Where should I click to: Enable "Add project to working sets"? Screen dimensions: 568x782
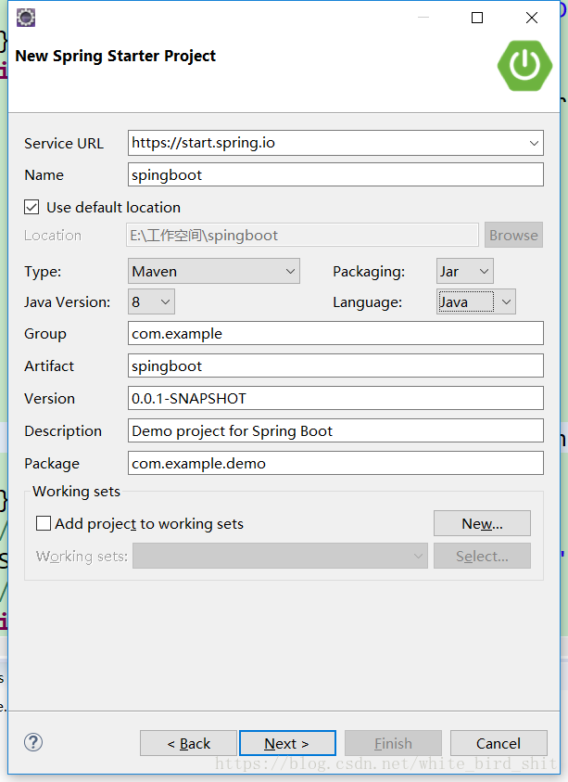coord(43,523)
